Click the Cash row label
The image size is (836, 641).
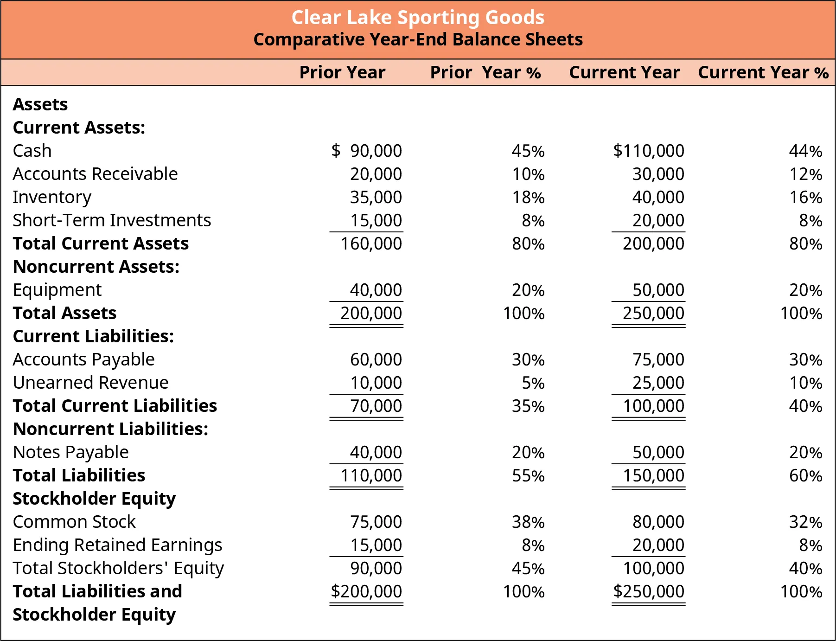click(x=32, y=151)
